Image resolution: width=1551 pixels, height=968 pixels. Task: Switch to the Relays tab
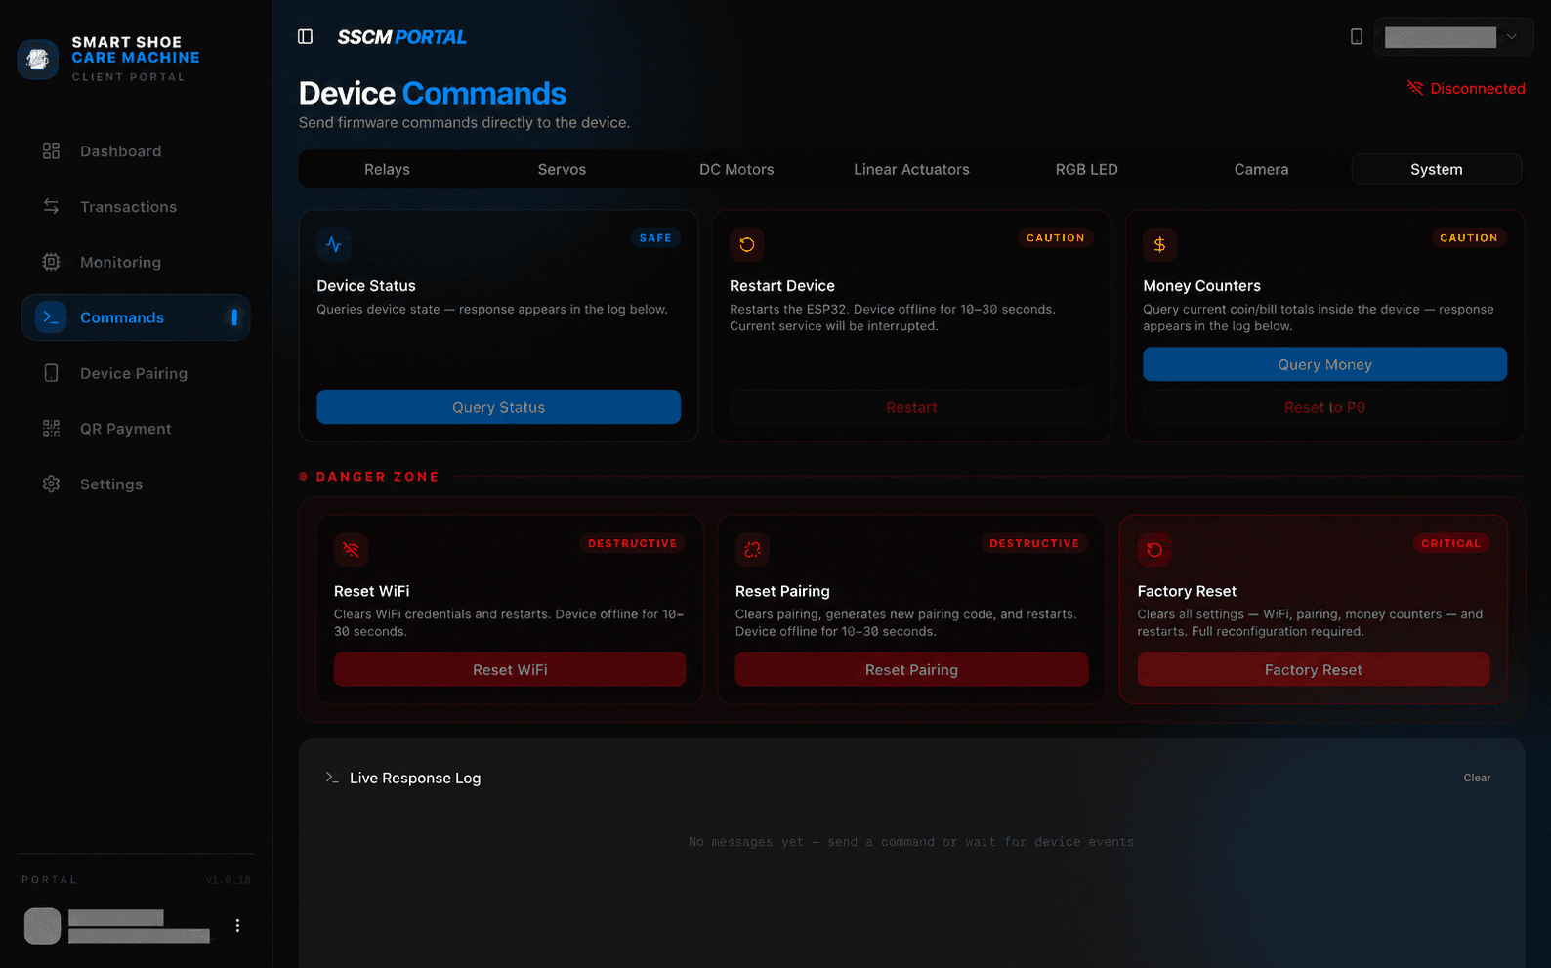[x=387, y=169]
